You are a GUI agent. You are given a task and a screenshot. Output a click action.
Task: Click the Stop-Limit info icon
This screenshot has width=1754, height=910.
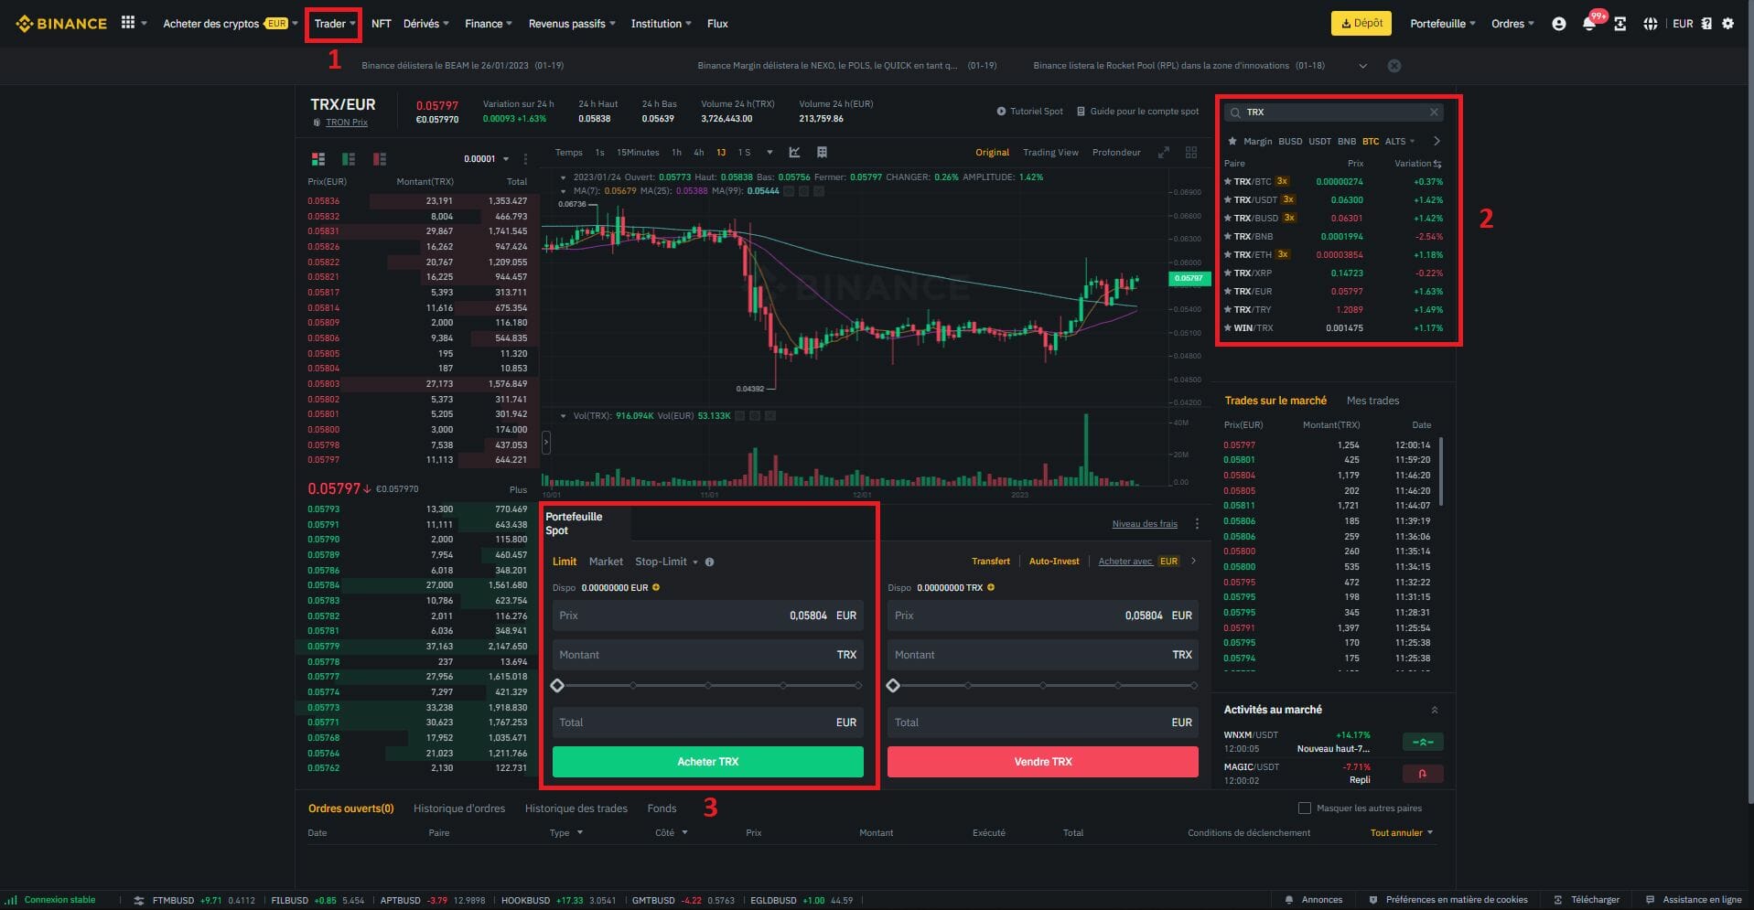click(710, 562)
